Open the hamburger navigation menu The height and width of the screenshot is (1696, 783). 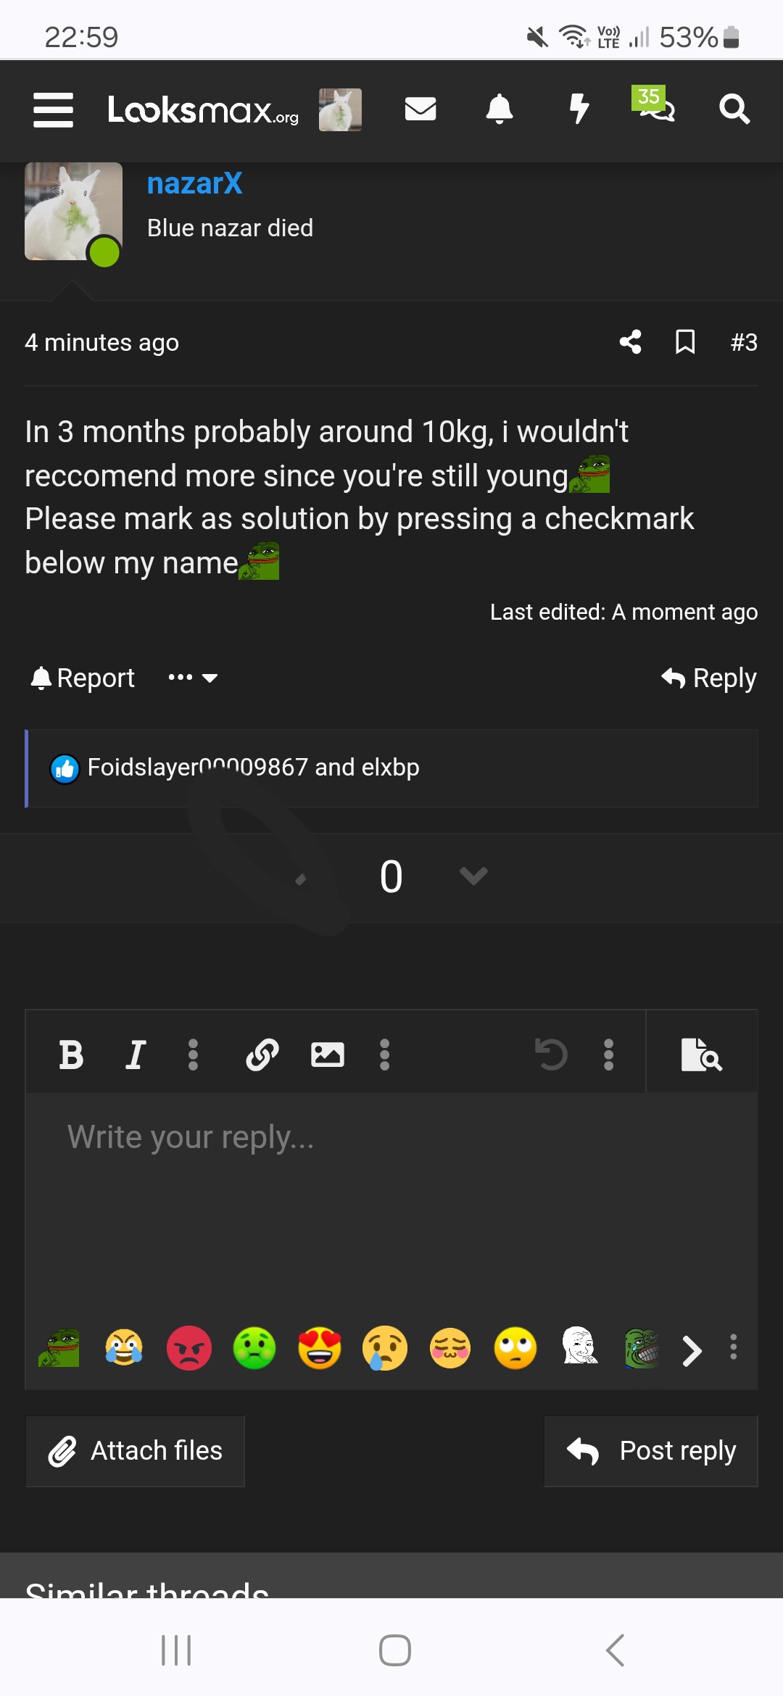click(x=54, y=110)
